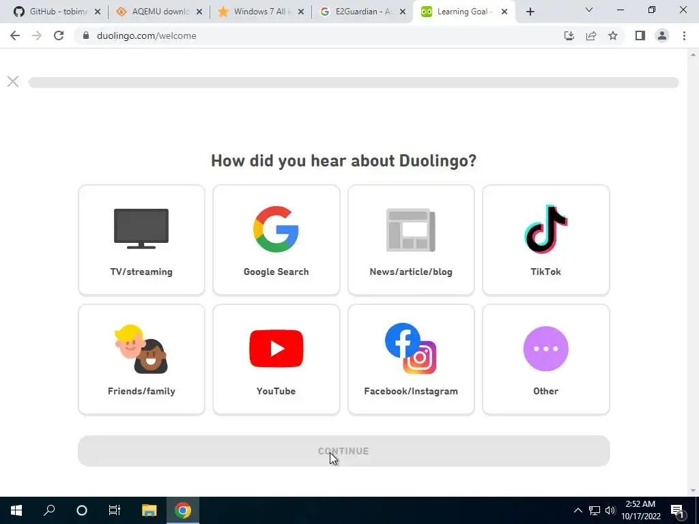Screen dimensions: 699x524
Task: Open Task View on the taskbar
Action: [115, 510]
